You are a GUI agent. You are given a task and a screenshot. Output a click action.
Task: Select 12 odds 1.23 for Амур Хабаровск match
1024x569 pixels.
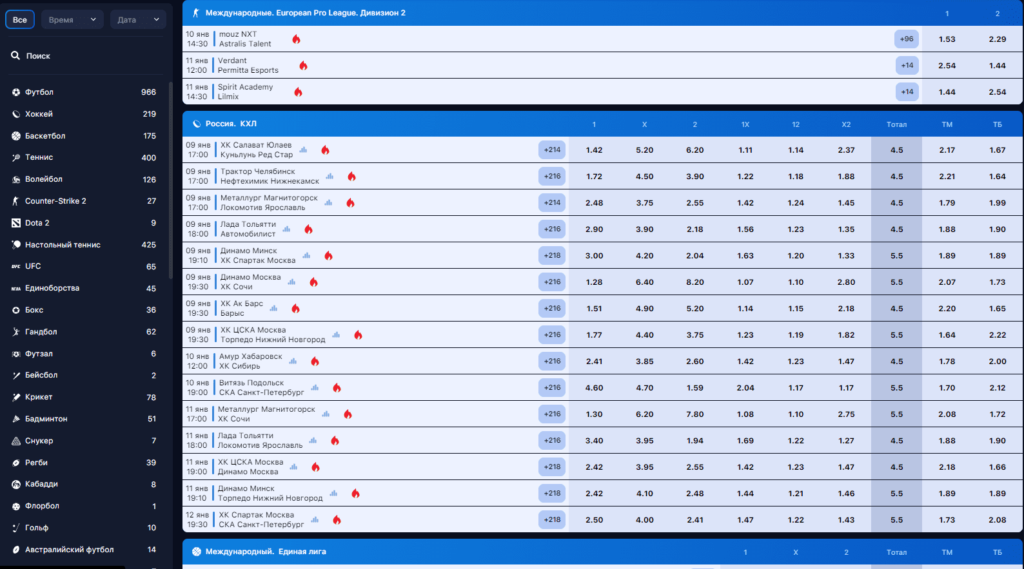tap(796, 362)
